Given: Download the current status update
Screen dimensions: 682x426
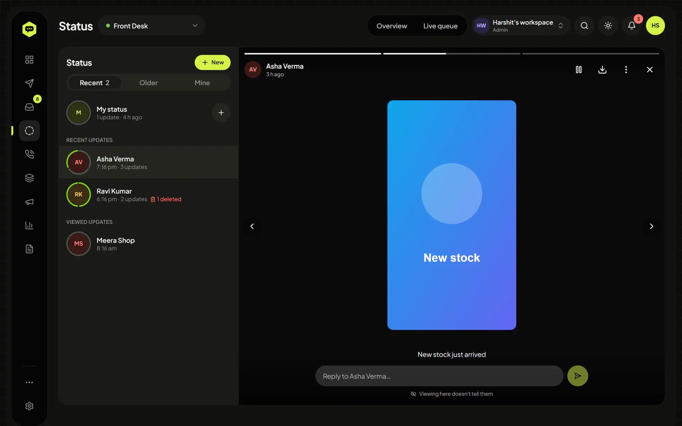Looking at the screenshot, I should coord(602,70).
